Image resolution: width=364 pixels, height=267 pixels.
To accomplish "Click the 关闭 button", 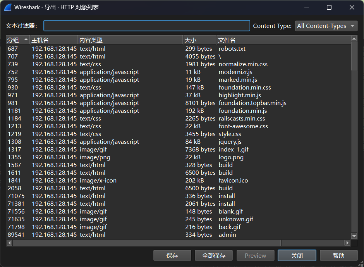I will pos(297,256).
